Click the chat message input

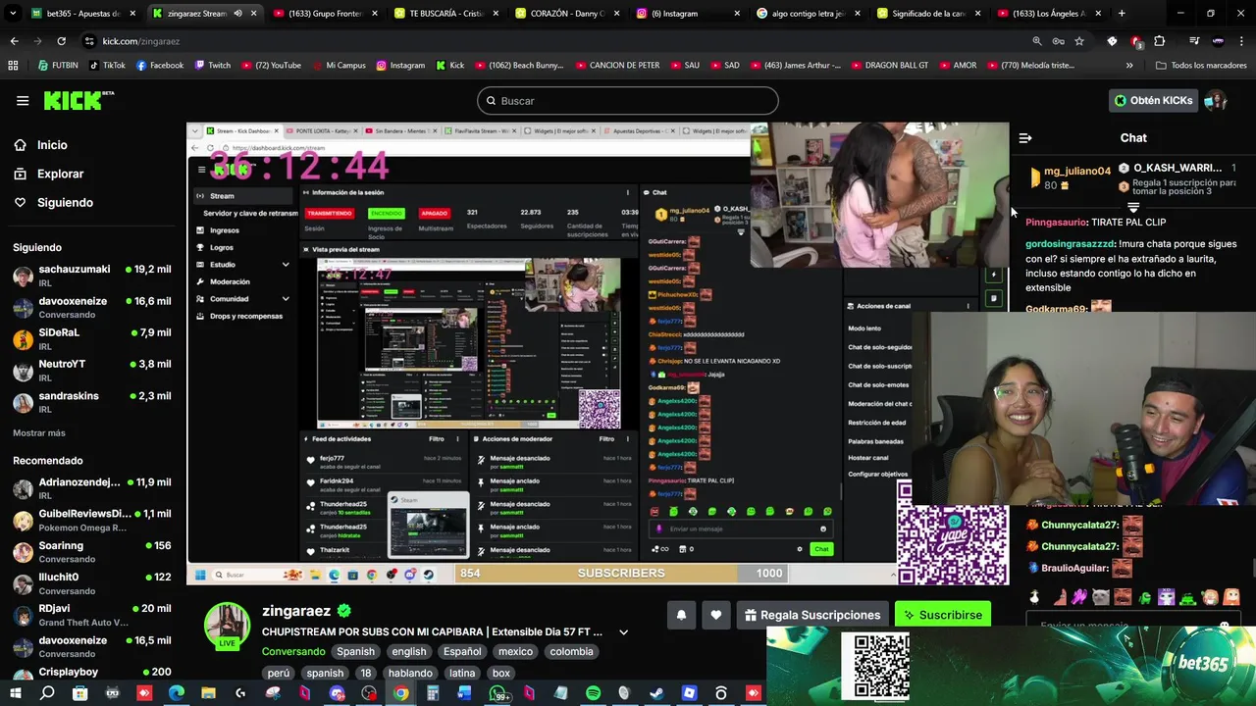[x=1133, y=625]
